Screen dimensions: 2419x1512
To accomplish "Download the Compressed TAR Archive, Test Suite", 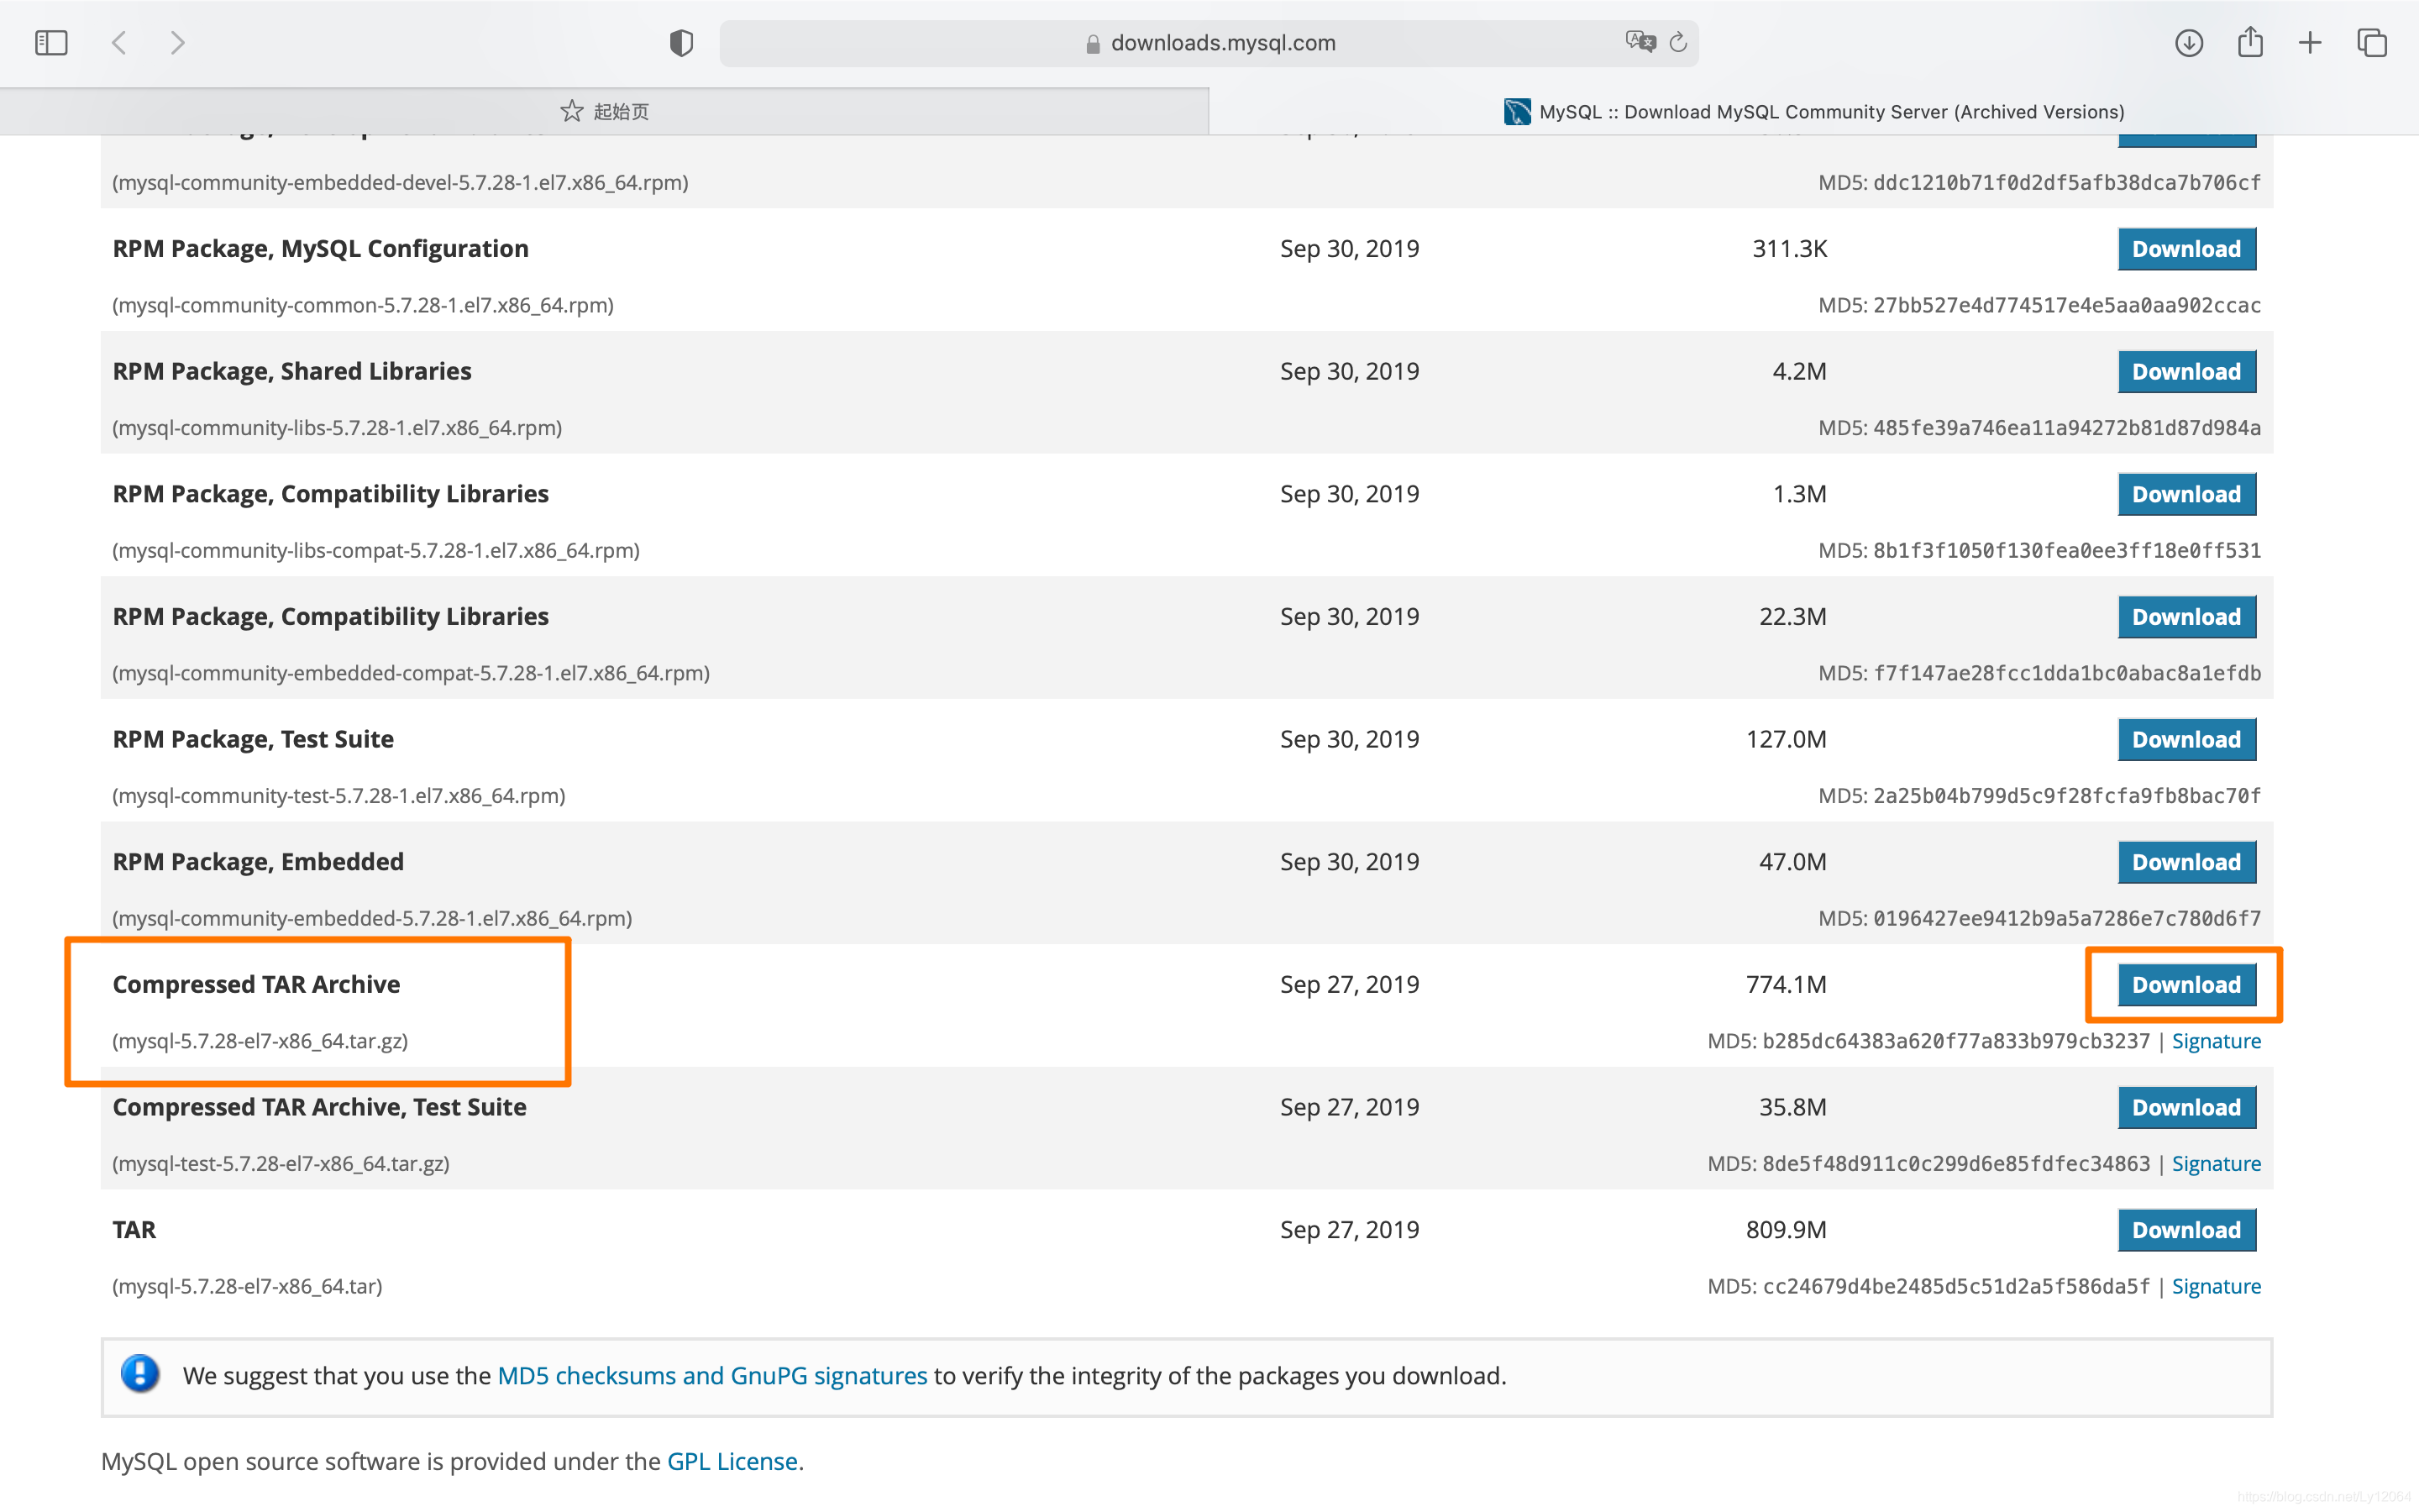I will point(2186,1108).
